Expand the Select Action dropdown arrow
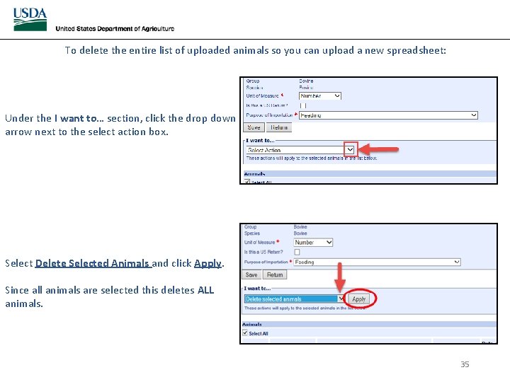 pyautogui.click(x=350, y=150)
